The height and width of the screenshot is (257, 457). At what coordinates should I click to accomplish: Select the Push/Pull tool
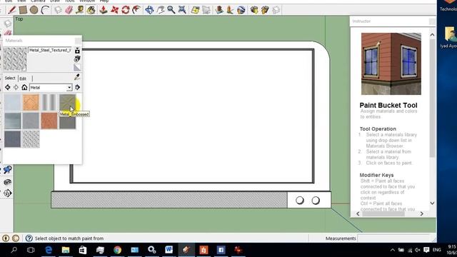click(x=103, y=10)
